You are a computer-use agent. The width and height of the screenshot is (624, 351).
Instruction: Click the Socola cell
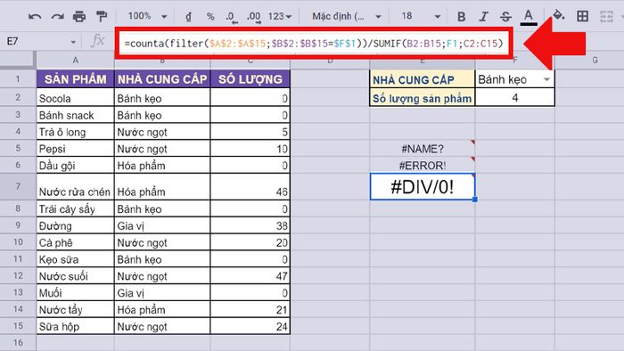coord(75,98)
